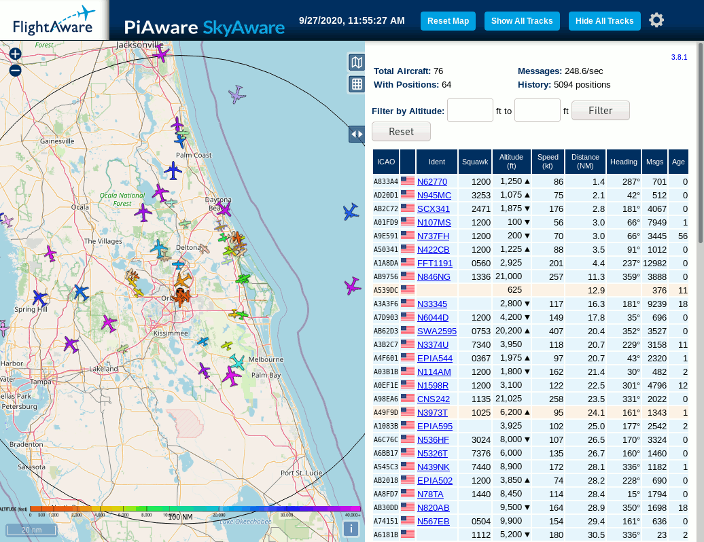This screenshot has width=704, height=542.
Task: Sort table by Altitude (ft) column
Action: pyautogui.click(x=511, y=162)
